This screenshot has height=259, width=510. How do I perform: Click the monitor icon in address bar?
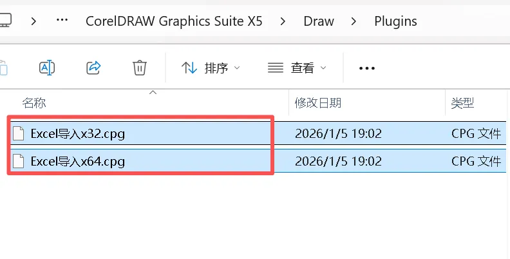tap(5, 21)
